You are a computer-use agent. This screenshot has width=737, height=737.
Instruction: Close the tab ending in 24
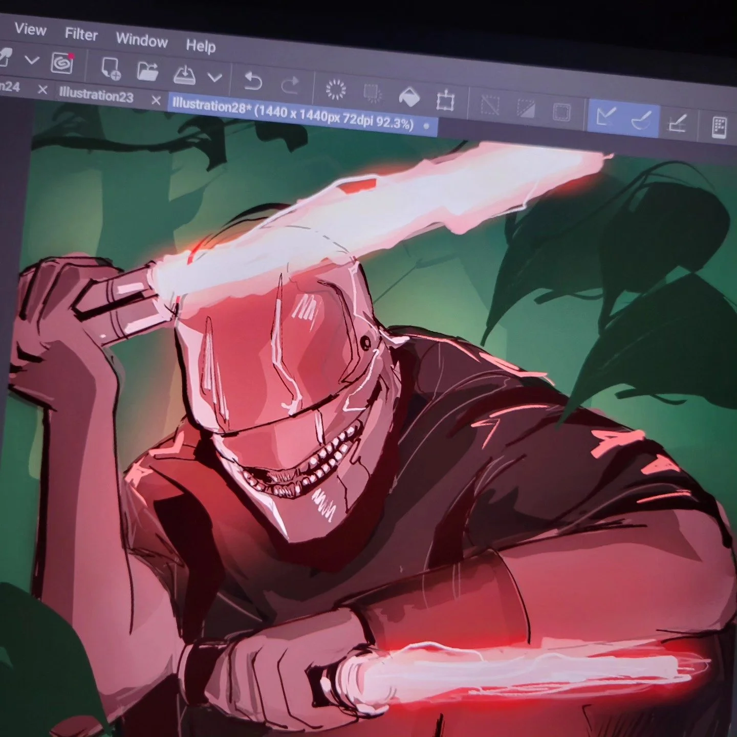tap(43, 90)
